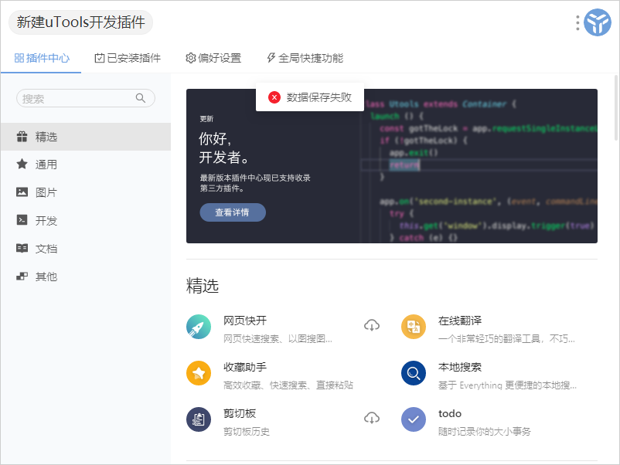620x465 pixels.
Task: Click the 插件中心 grid tab icon
Action: click(x=19, y=58)
